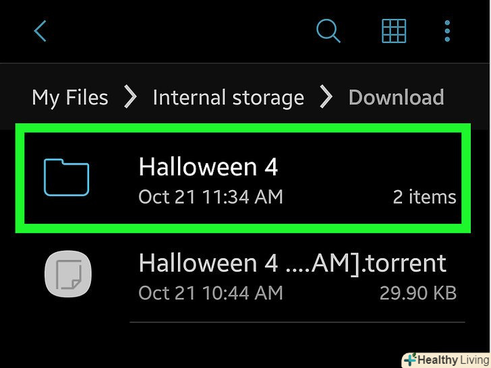Open the three-dot more options menu

(447, 31)
